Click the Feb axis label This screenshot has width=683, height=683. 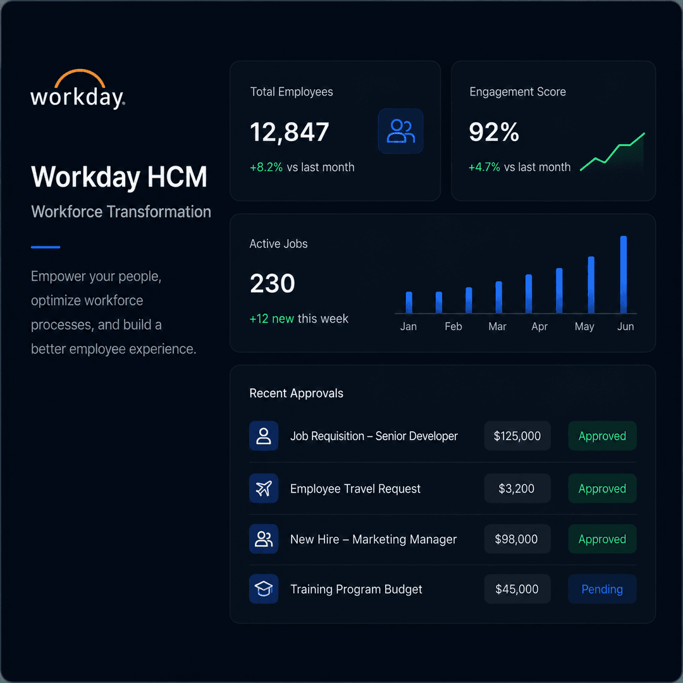pos(453,326)
